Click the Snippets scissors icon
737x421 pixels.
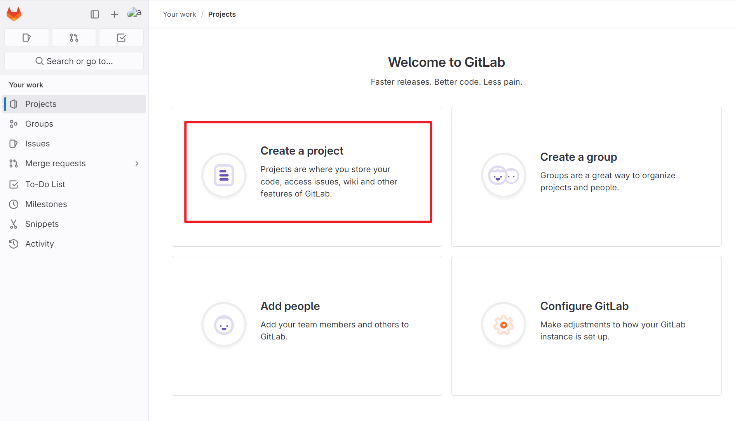14,224
